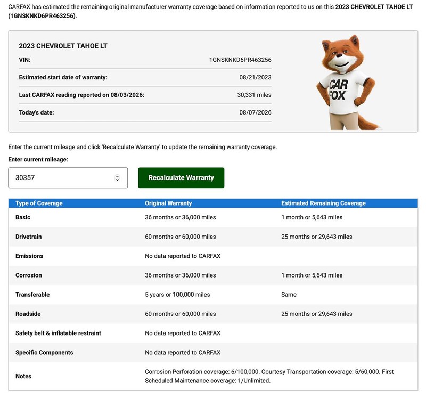Click Corrosion row's 36 months or 36,000 miles

[181, 275]
